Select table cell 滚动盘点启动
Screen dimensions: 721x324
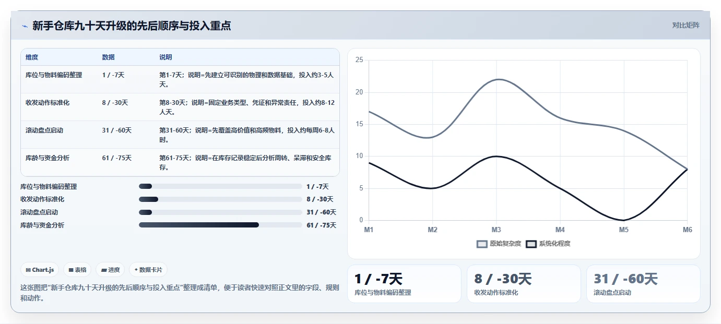44,130
